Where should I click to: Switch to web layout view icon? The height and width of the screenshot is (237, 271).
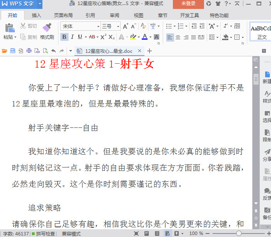(167, 234)
